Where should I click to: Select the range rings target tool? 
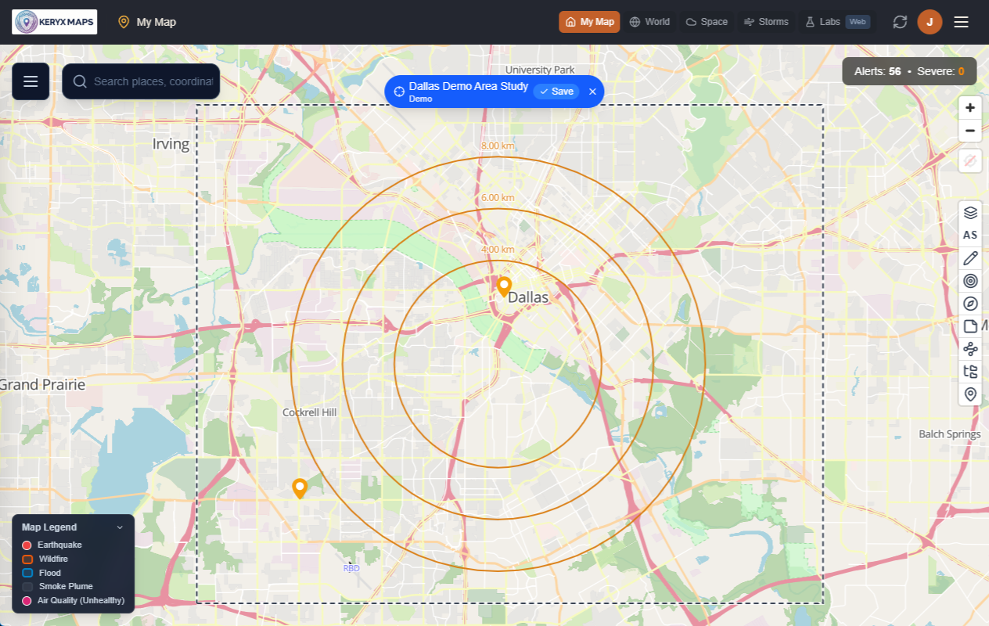tap(970, 280)
